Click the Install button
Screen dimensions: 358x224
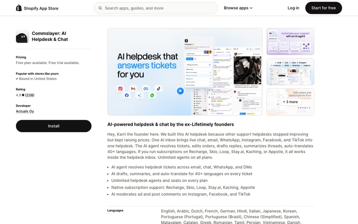point(54,126)
